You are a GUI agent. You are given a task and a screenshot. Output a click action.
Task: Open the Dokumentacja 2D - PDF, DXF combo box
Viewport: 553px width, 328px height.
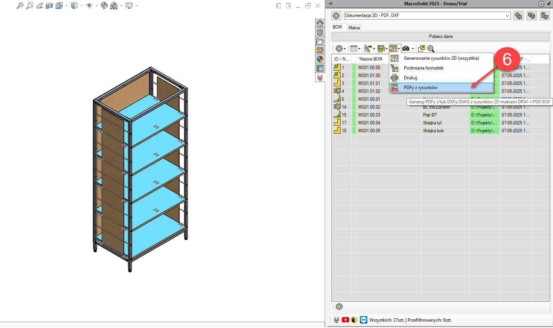click(427, 15)
